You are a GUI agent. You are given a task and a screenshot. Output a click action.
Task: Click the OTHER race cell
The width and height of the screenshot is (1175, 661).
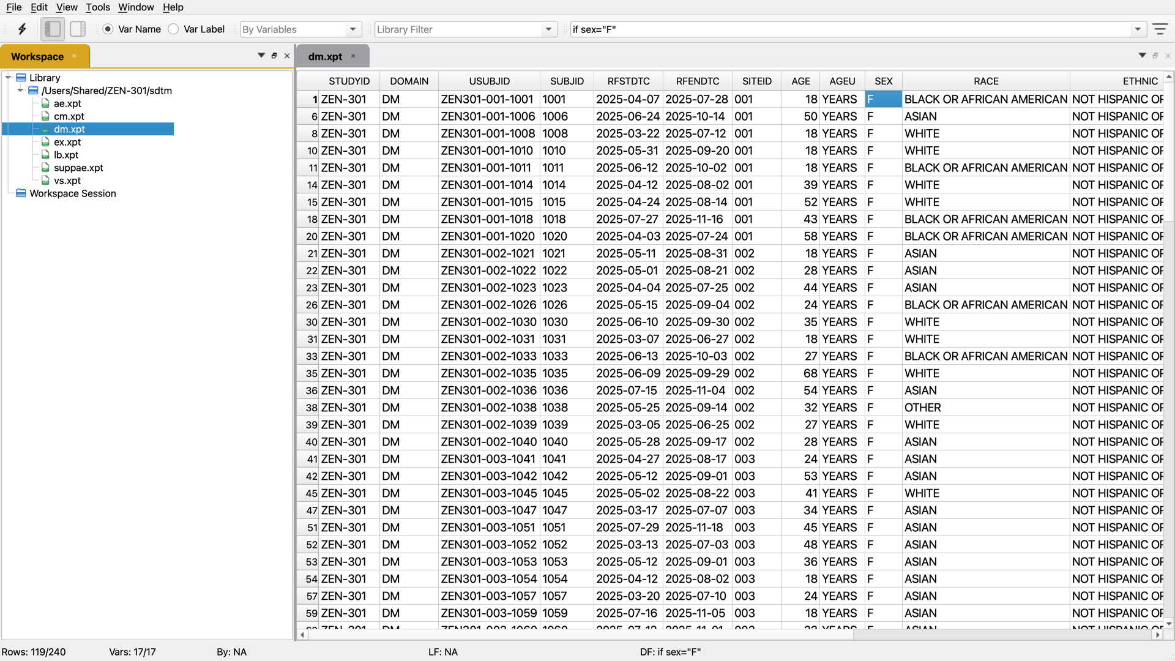(986, 408)
